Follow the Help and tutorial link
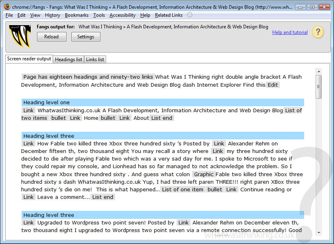Viewport: 334px width, 244px height. click(290, 32)
